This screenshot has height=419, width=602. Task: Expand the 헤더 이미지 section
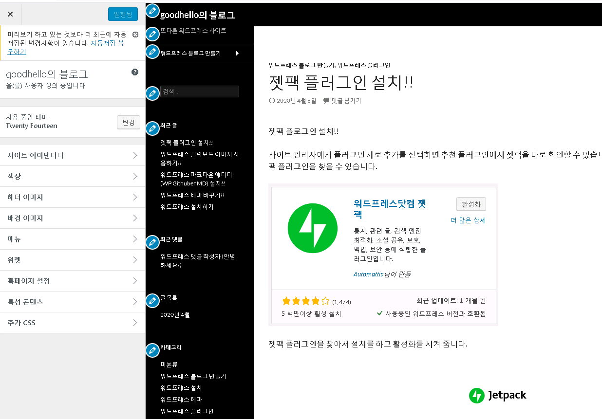click(x=73, y=197)
